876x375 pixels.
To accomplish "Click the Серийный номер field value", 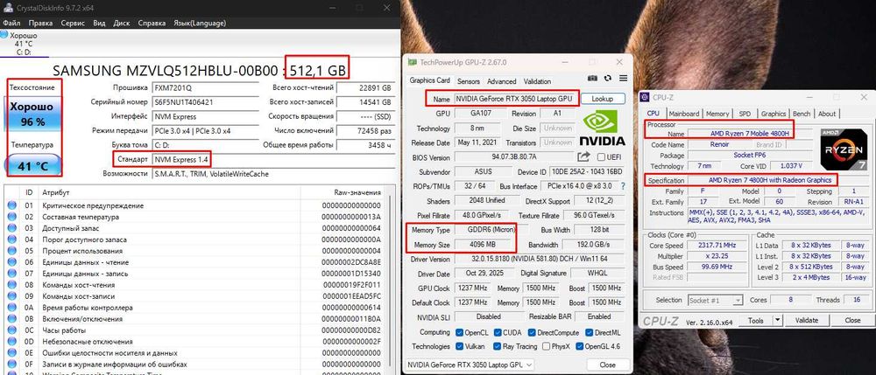I will pos(206,102).
